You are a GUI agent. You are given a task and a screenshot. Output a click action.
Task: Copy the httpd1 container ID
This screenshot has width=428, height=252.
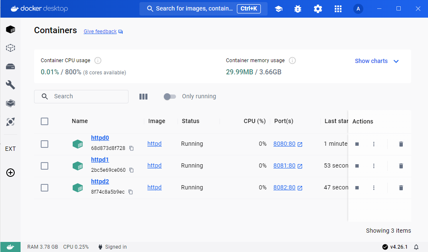coord(131,170)
